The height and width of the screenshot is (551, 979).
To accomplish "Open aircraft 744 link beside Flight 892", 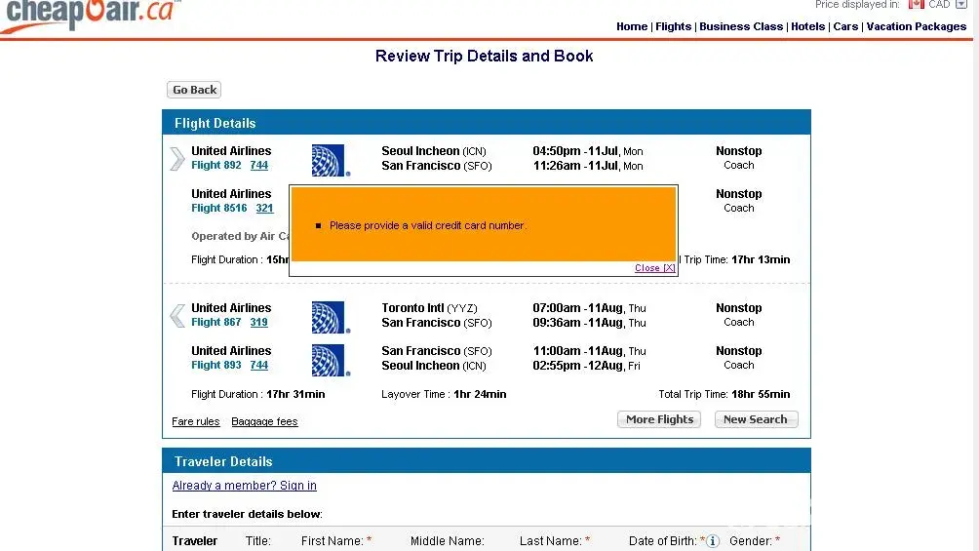I will click(x=258, y=165).
